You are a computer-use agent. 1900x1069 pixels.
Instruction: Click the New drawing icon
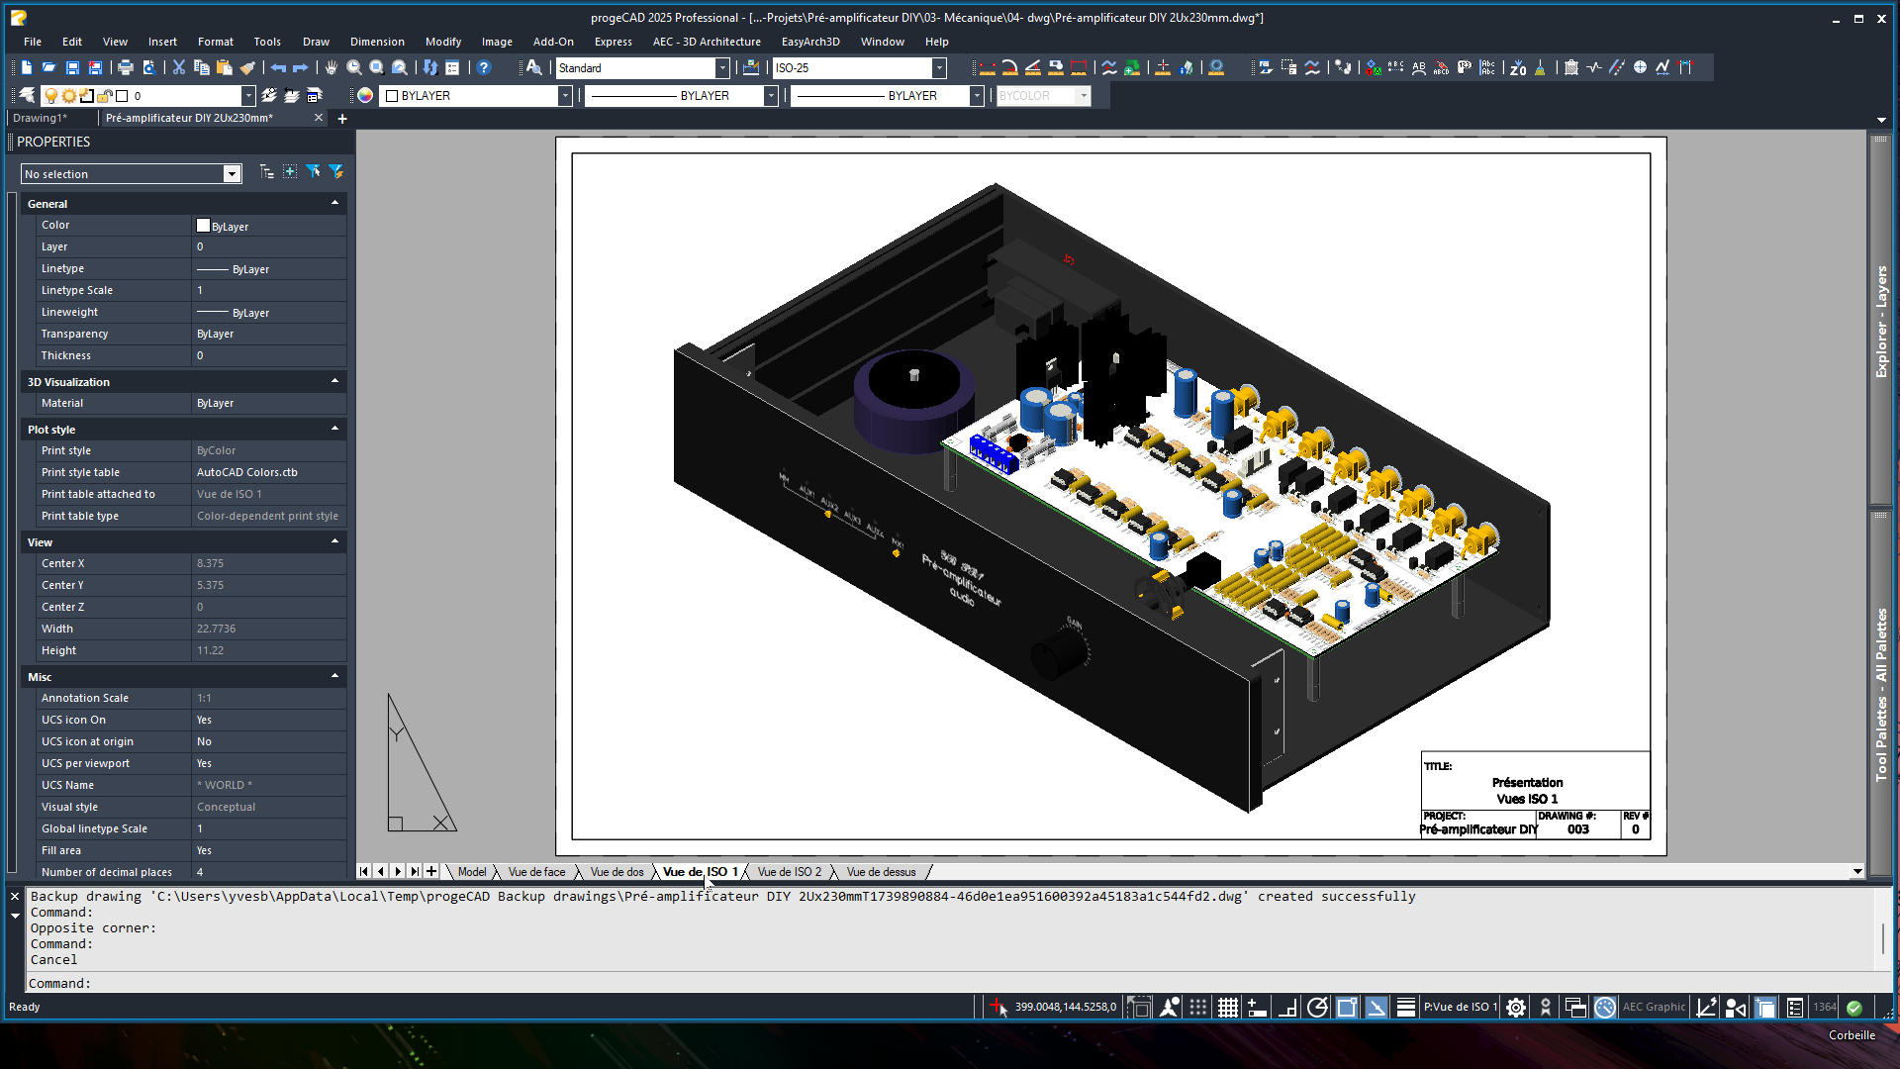(27, 67)
